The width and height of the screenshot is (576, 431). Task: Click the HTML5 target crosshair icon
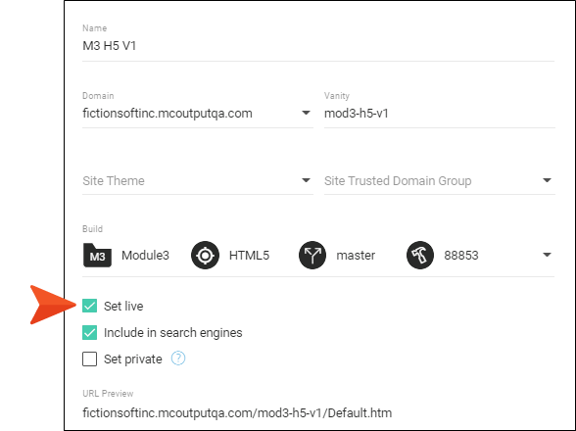pyautogui.click(x=205, y=255)
